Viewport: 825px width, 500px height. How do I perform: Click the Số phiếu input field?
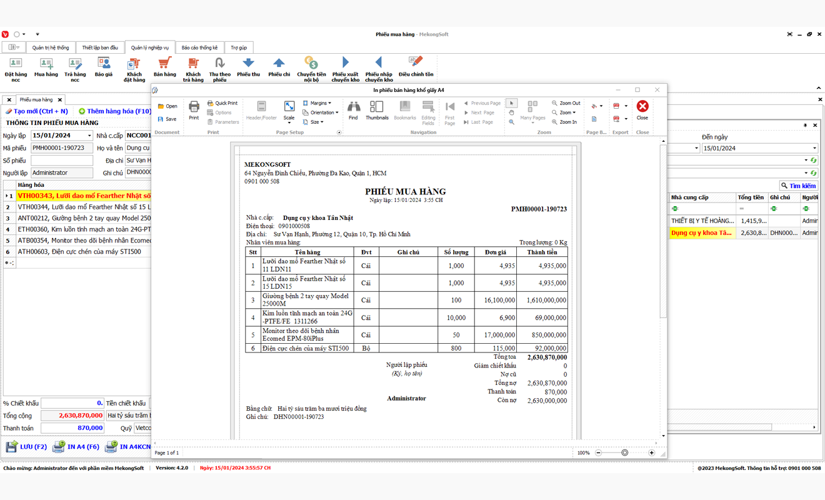(x=62, y=161)
